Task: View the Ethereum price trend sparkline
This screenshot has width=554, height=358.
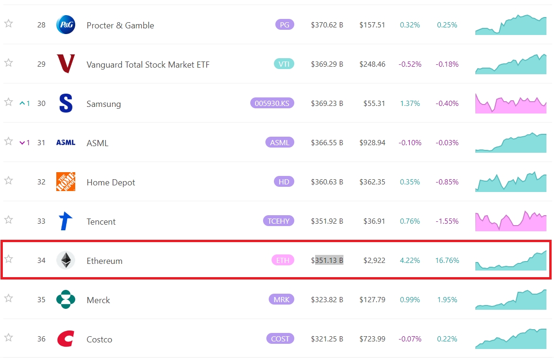Action: (511, 261)
